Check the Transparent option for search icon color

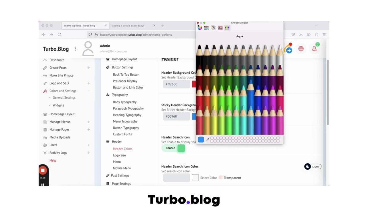click(x=221, y=178)
